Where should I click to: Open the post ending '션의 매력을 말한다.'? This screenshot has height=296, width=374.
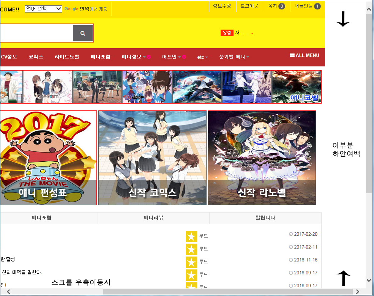[x=21, y=272]
